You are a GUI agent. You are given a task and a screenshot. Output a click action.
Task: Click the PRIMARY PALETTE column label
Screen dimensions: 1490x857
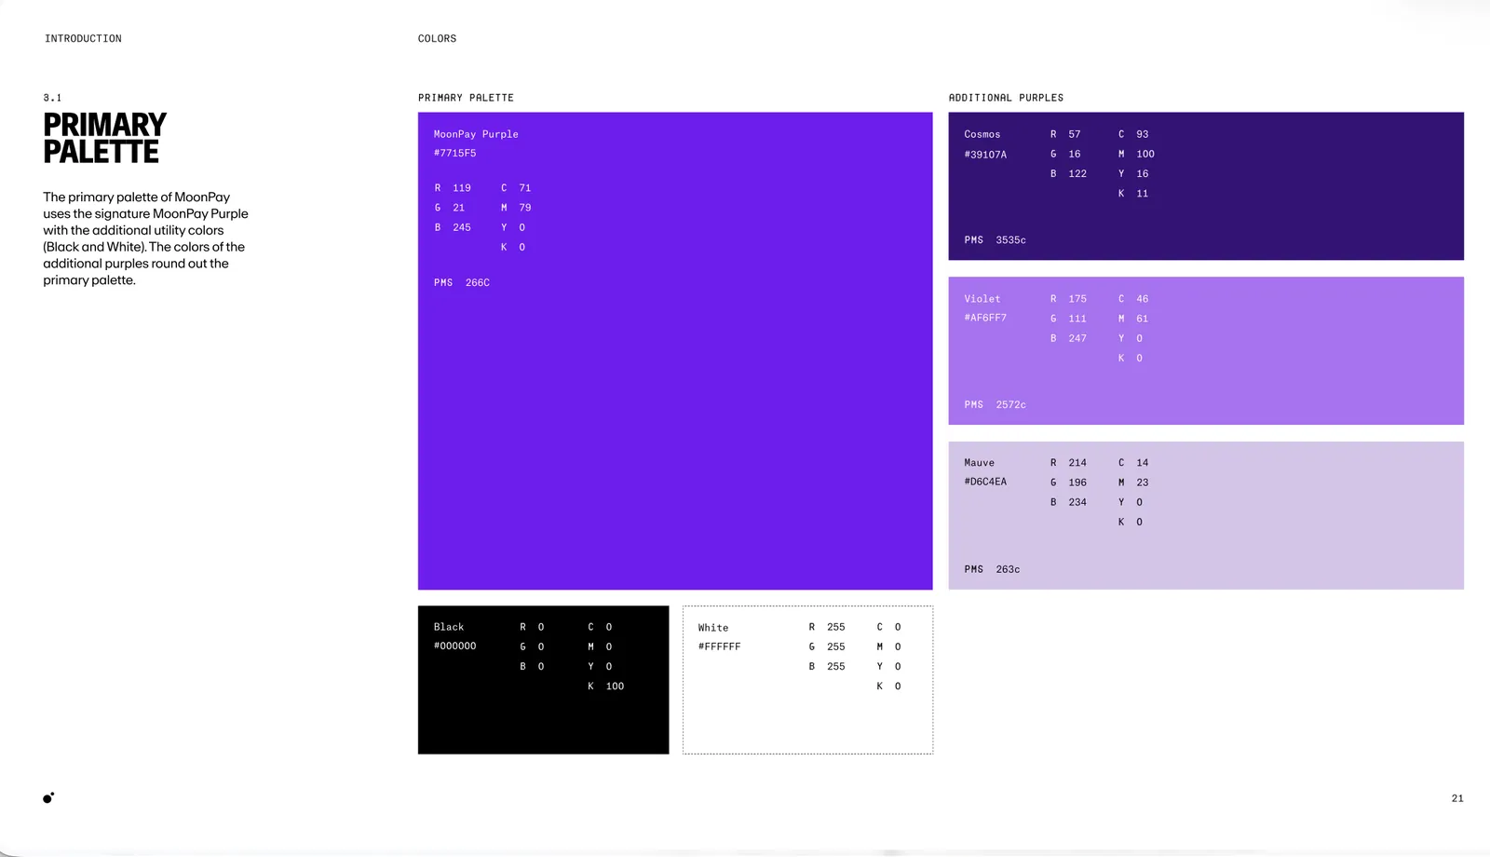[x=466, y=98]
